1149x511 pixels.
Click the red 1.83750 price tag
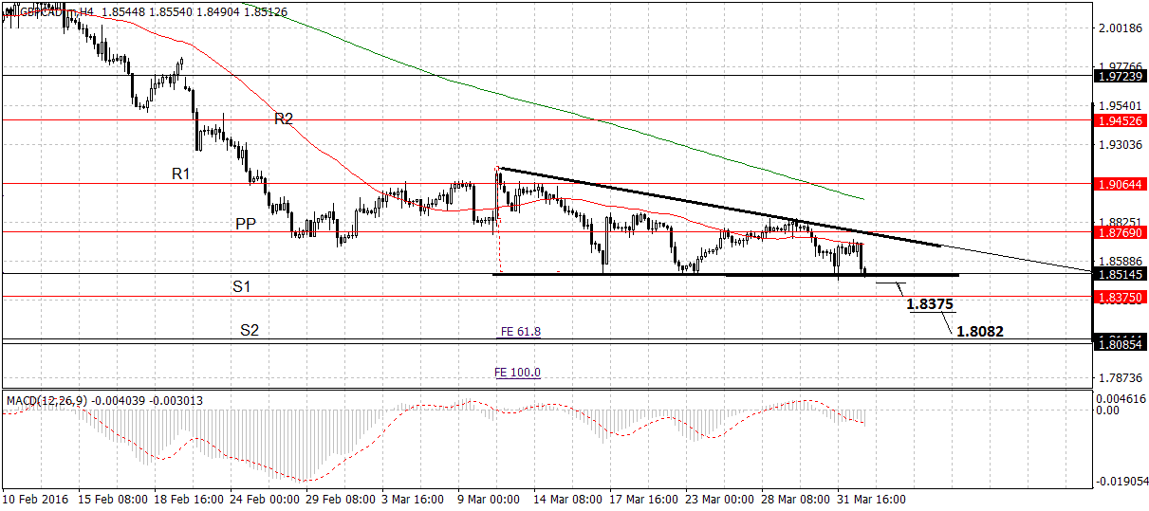(1120, 297)
